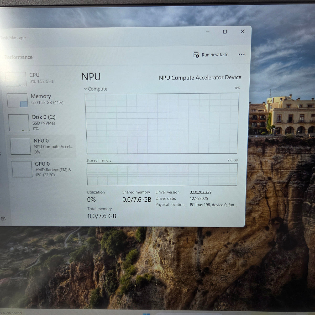Select the GPU 0 AMD Radeon entry
Image resolution: width=315 pixels, height=315 pixels.
tap(43, 169)
